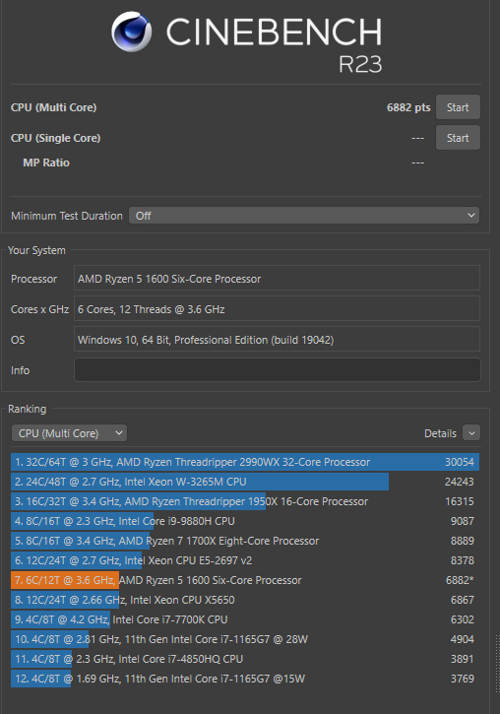This screenshot has width=500, height=714.
Task: Click the CPU (Single Core) label
Action: [55, 138]
